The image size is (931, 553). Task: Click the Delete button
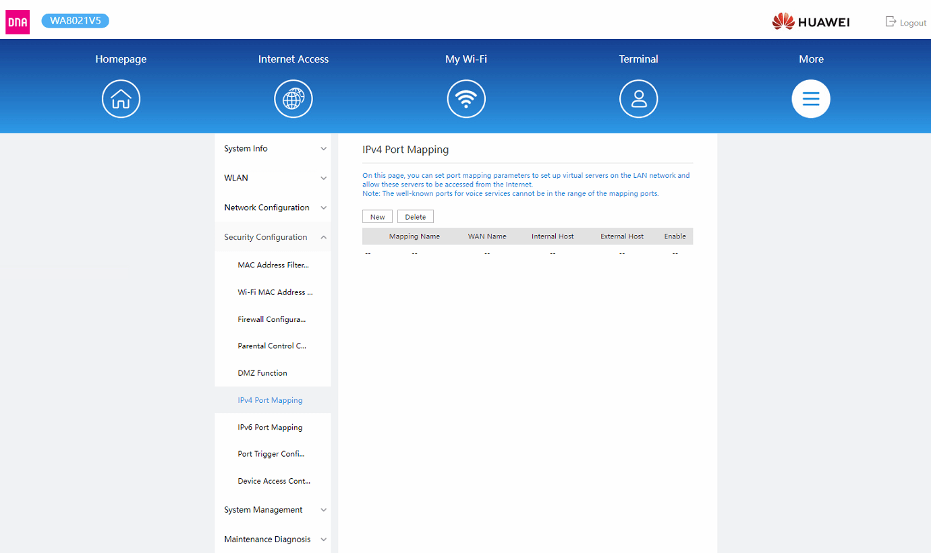click(x=416, y=217)
